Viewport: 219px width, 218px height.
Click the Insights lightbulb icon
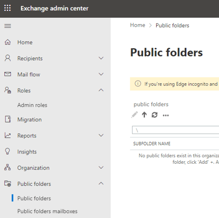click(x=8, y=151)
